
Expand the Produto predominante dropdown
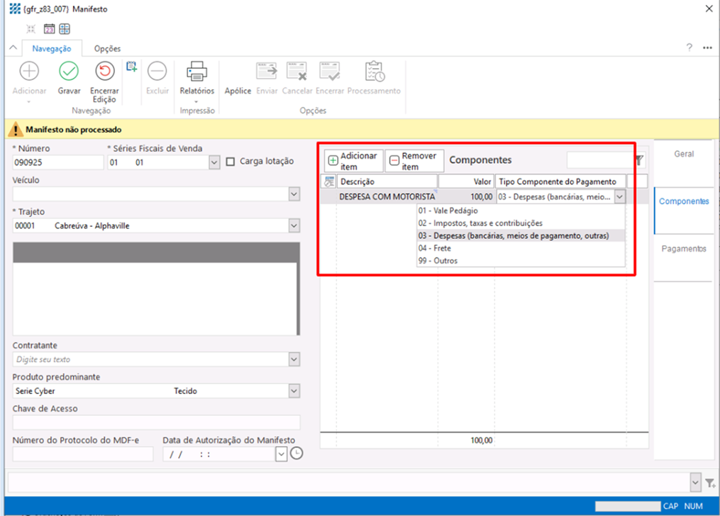point(294,391)
